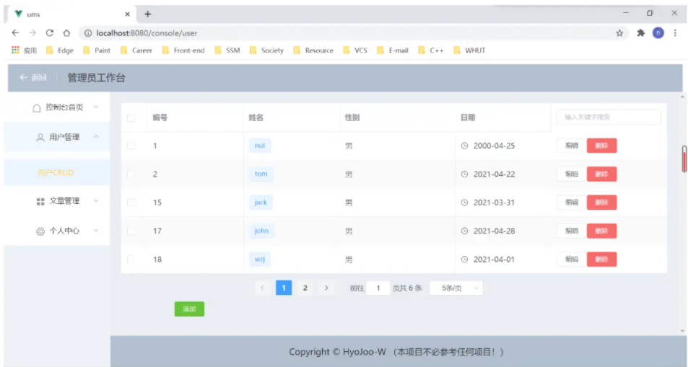Focus the 输入关键字搜索 search field

[609, 118]
